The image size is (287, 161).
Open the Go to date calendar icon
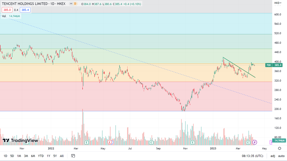73,156
